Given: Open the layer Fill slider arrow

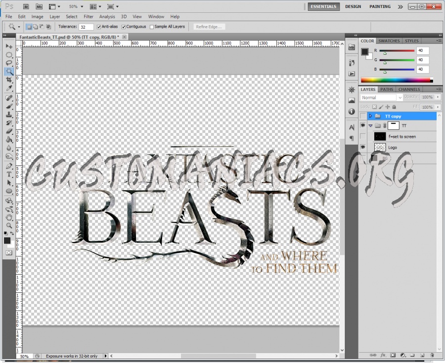Looking at the screenshot, I should tap(438, 107).
